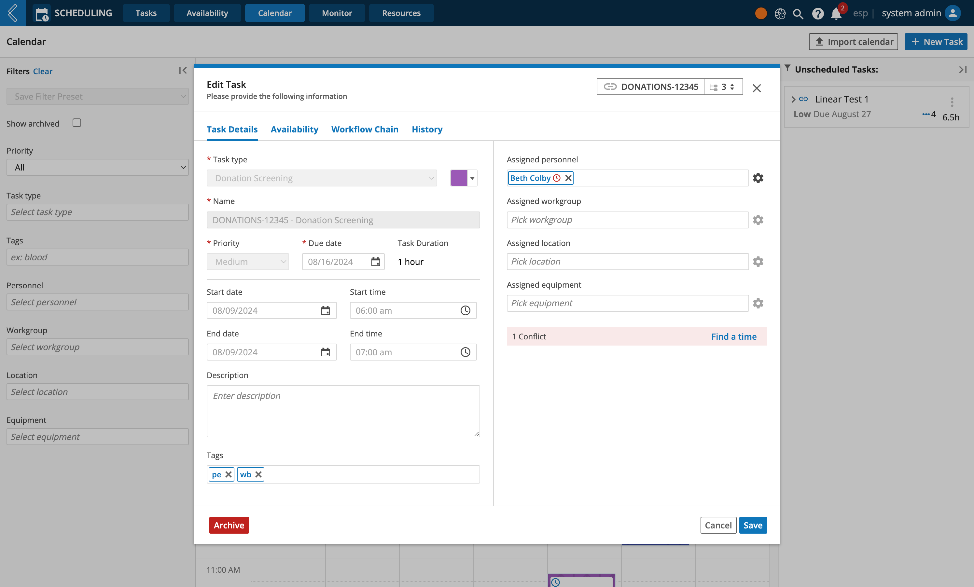
Task: Switch to the Availability tab
Action: [x=294, y=129]
